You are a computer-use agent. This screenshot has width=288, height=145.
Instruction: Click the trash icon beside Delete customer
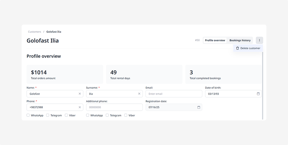[238, 48]
